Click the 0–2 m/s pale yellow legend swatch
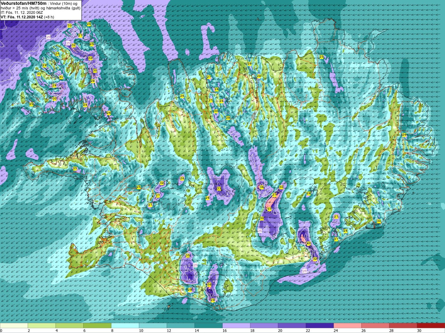Image resolution: width=445 pixels, height=333 pixels. [14, 326]
